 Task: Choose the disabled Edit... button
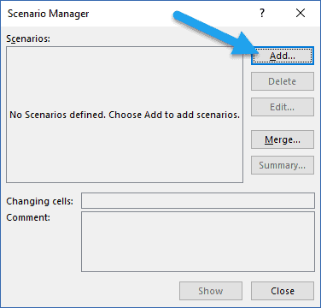(283, 107)
